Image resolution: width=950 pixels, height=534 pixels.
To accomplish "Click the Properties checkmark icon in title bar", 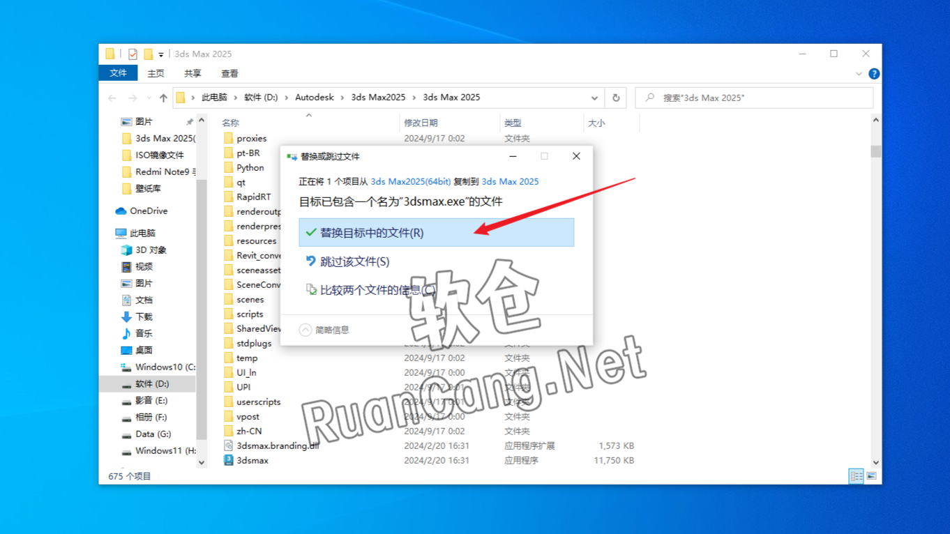I will pos(133,54).
